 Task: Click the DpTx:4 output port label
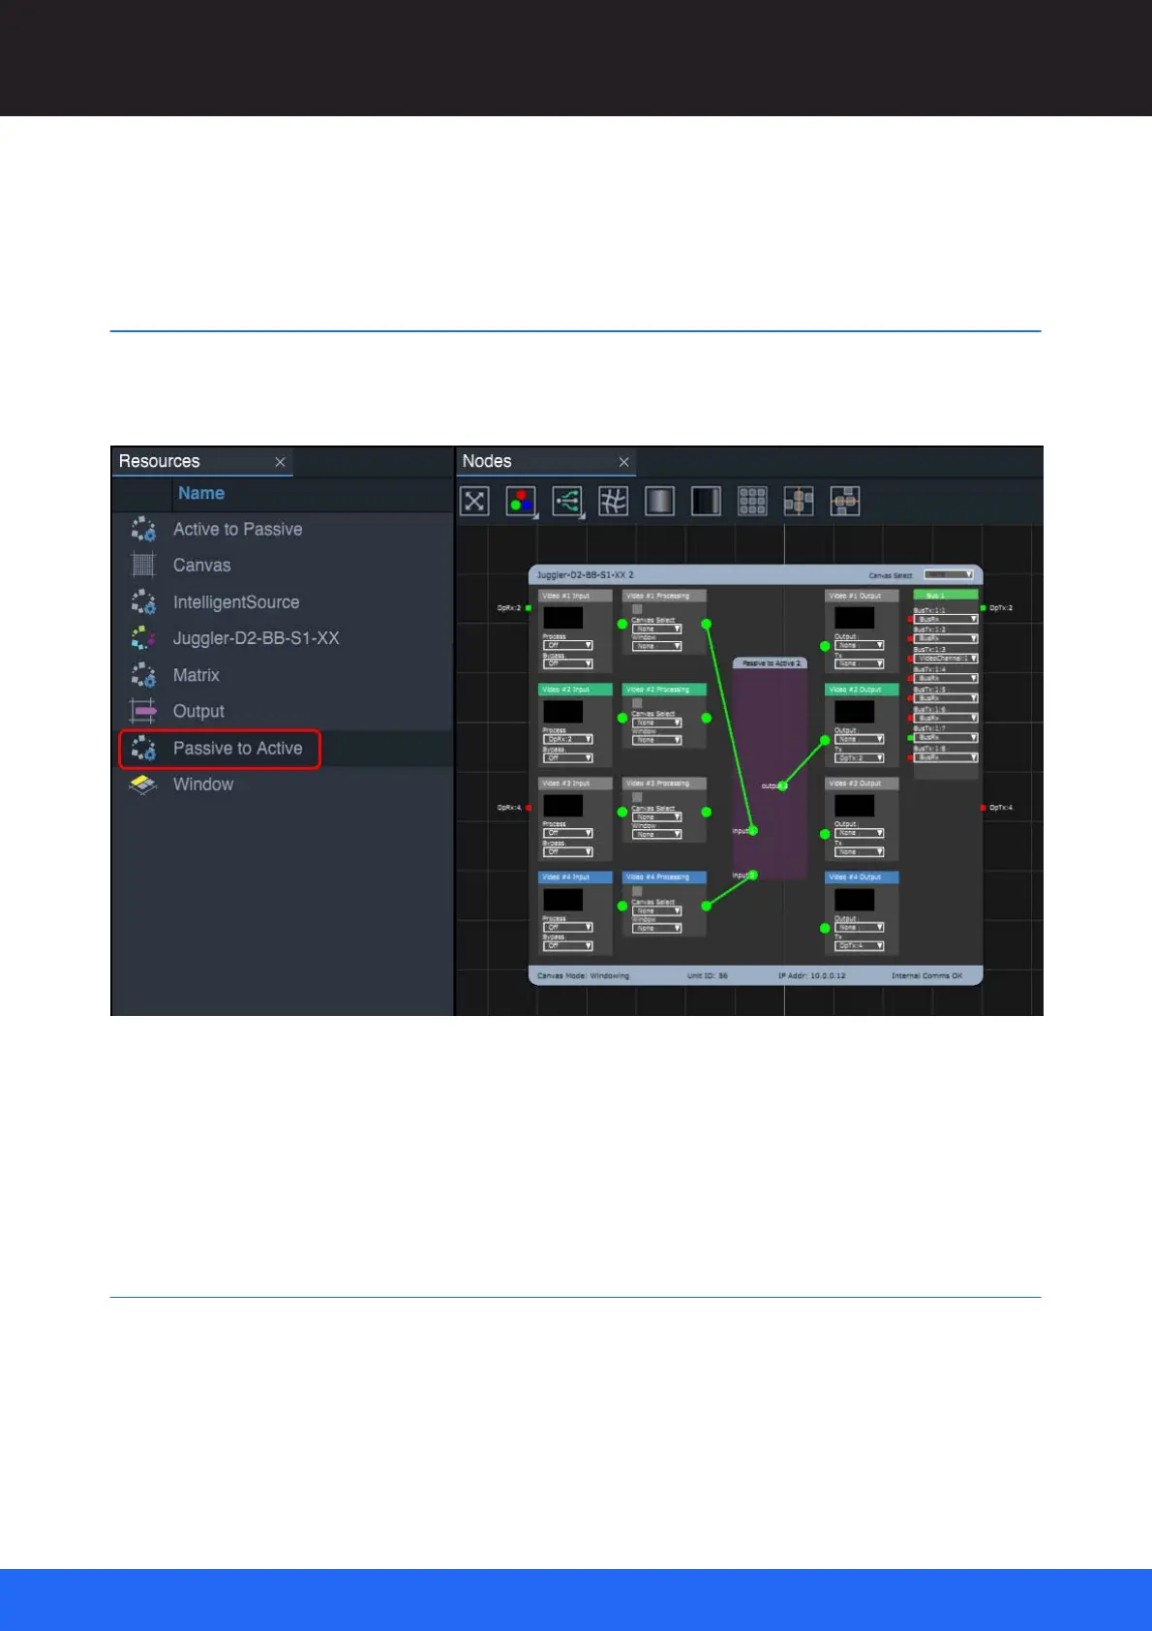click(x=1001, y=808)
